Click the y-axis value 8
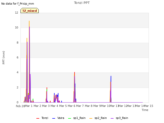Viewport: 164px width, 123px height. coord(17,43)
